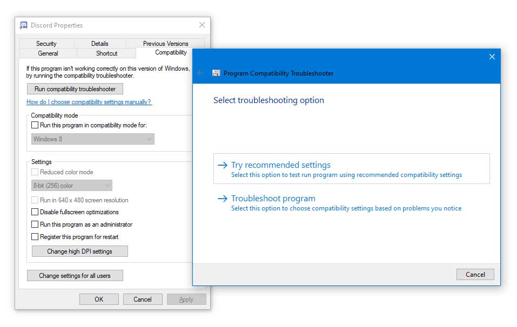Enable Disable fullscreen optimizations checkbox

coord(35,212)
